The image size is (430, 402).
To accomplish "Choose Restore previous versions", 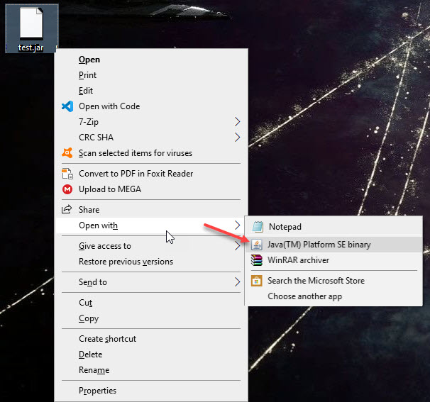I will [151, 262].
